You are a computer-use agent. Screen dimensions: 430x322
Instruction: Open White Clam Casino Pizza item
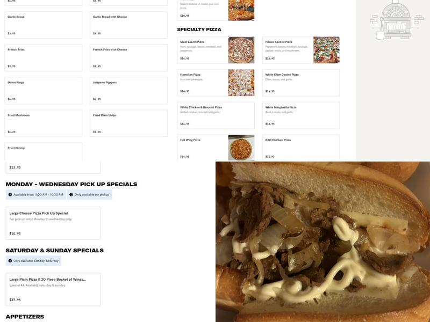coord(301,83)
